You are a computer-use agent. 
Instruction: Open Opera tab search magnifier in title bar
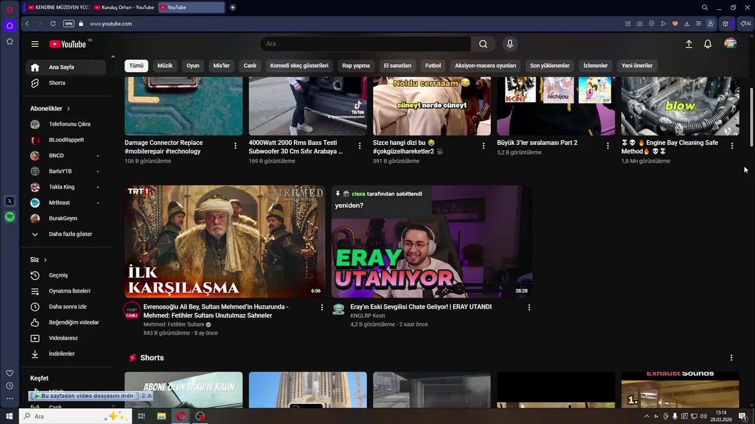[x=705, y=8]
